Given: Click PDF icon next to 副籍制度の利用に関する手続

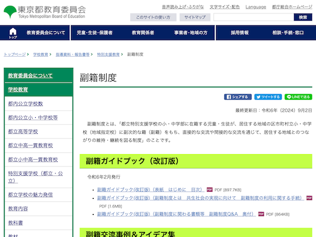Looking at the screenshot, I should pyautogui.click(x=309, y=198).
